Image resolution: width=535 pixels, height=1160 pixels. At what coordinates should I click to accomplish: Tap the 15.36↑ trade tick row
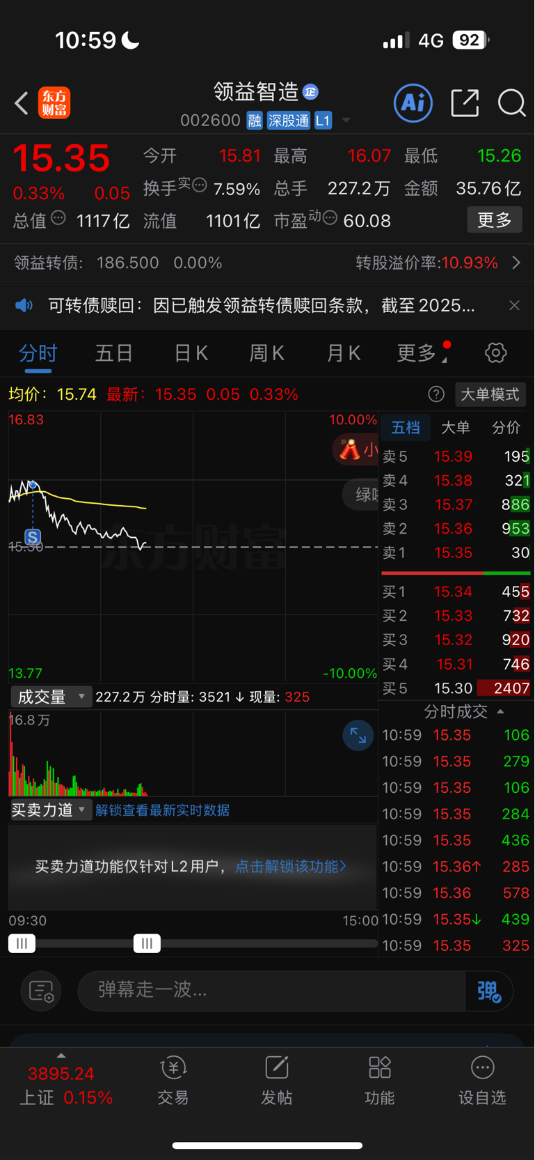point(456,867)
